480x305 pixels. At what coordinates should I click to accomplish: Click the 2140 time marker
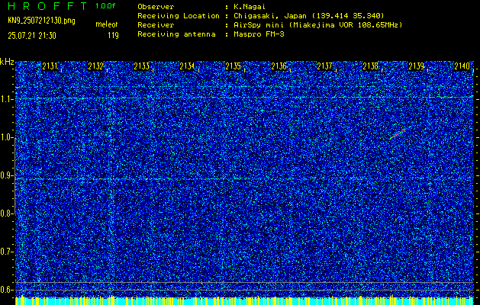[462, 66]
